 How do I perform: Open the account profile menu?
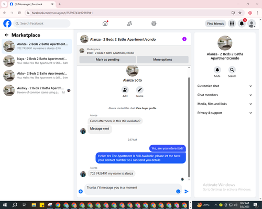(252, 24)
